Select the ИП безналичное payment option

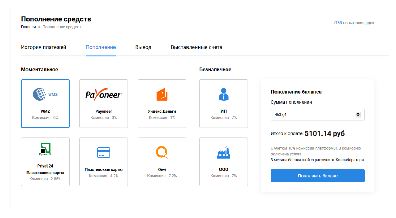223,104
